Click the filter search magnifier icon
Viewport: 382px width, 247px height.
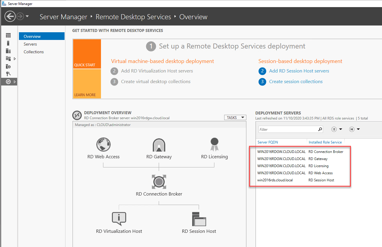coord(320,129)
